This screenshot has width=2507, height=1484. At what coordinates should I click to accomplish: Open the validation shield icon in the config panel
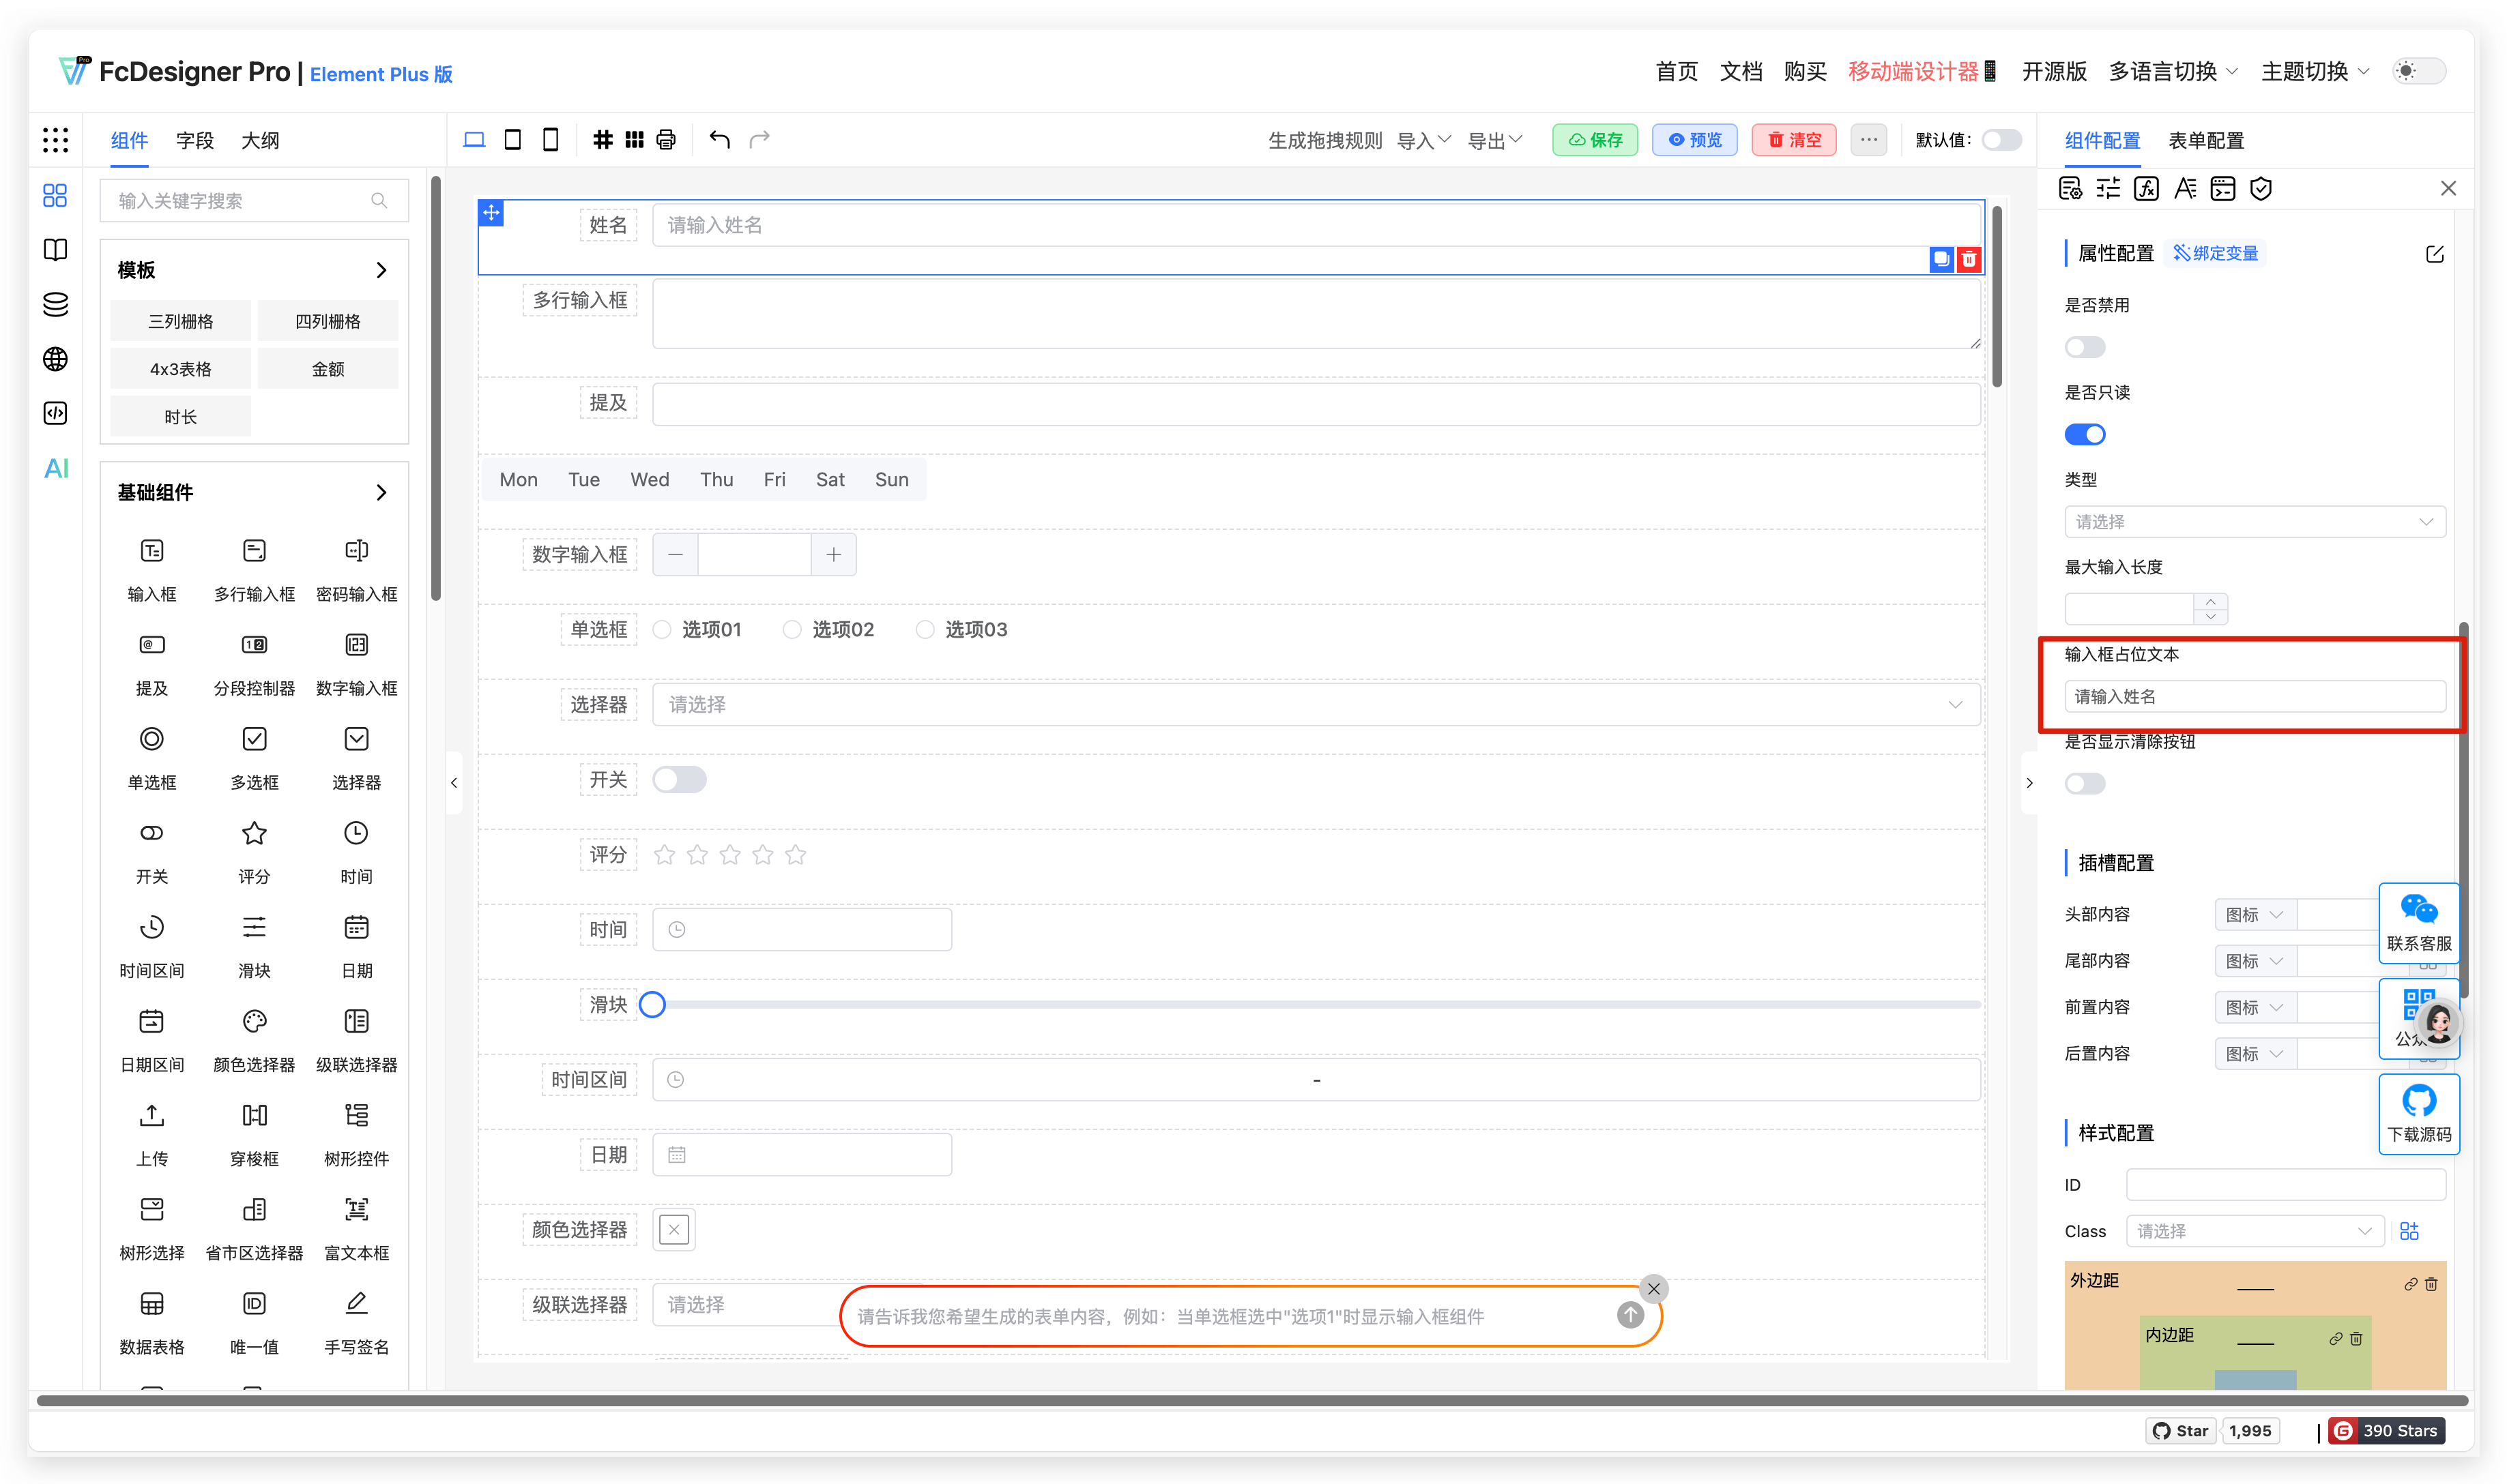tap(2261, 188)
